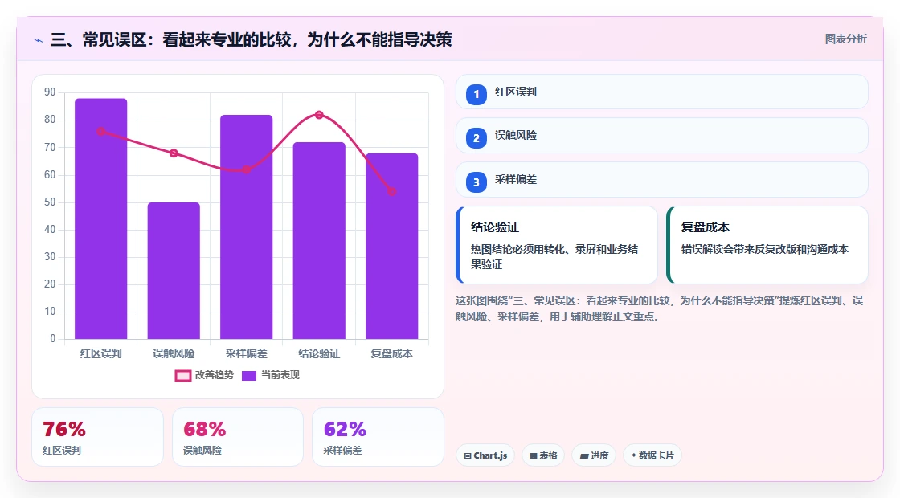Click the chart summary paragraph starting 这张图围绕
Viewport: 900px width, 498px height.
(660, 308)
